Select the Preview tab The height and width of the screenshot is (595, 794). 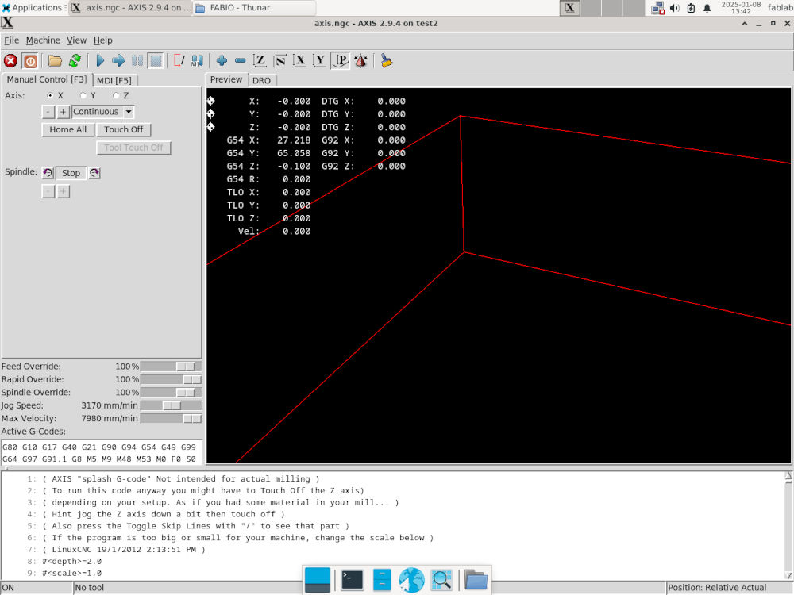(x=226, y=79)
